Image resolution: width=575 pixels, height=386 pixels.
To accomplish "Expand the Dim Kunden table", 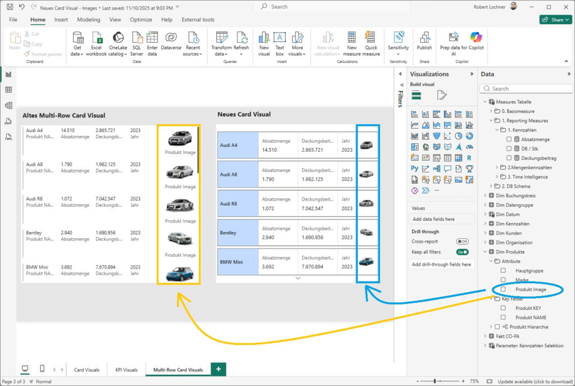I will [x=485, y=233].
